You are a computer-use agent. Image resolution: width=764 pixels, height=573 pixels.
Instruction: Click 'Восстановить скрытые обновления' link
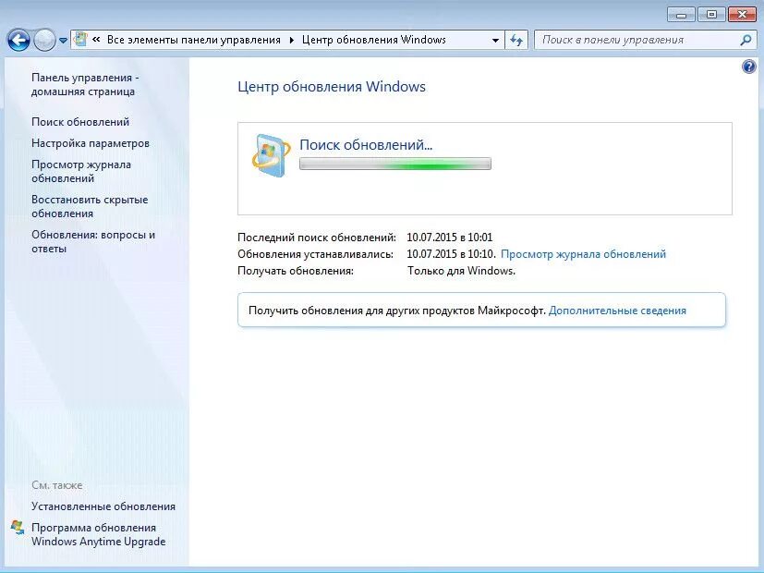pyautogui.click(x=90, y=206)
